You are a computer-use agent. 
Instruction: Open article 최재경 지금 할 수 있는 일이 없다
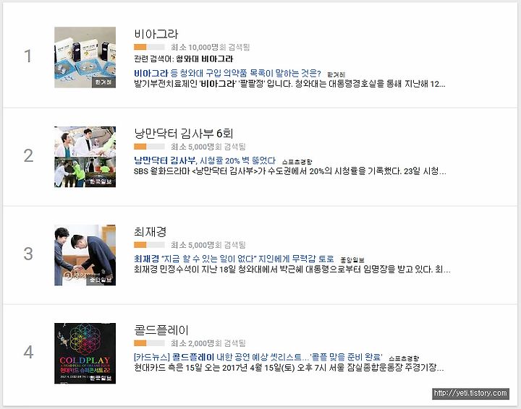point(234,259)
